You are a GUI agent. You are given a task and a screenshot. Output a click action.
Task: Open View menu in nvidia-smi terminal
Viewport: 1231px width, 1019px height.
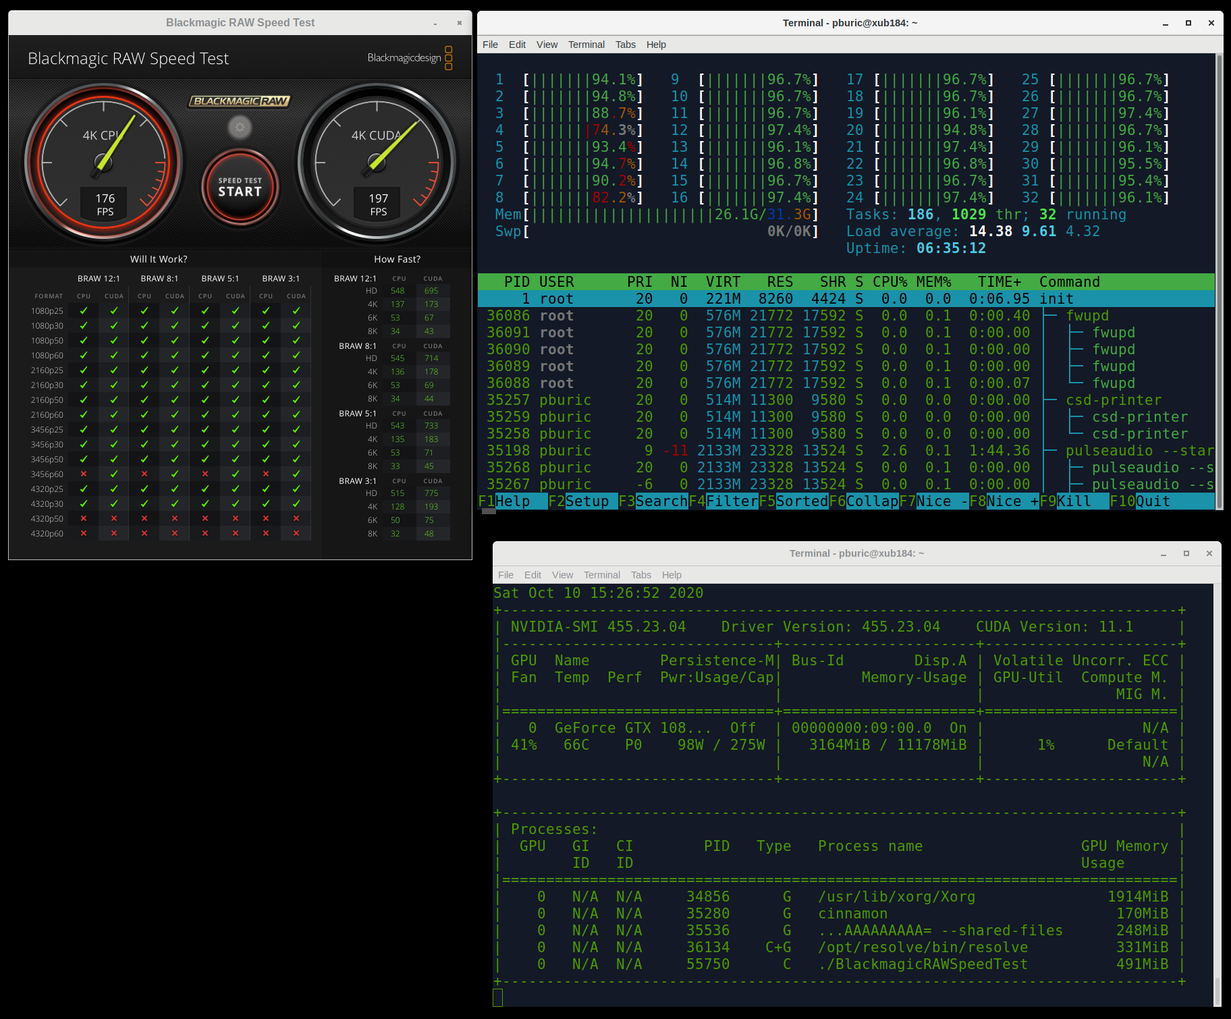click(562, 575)
